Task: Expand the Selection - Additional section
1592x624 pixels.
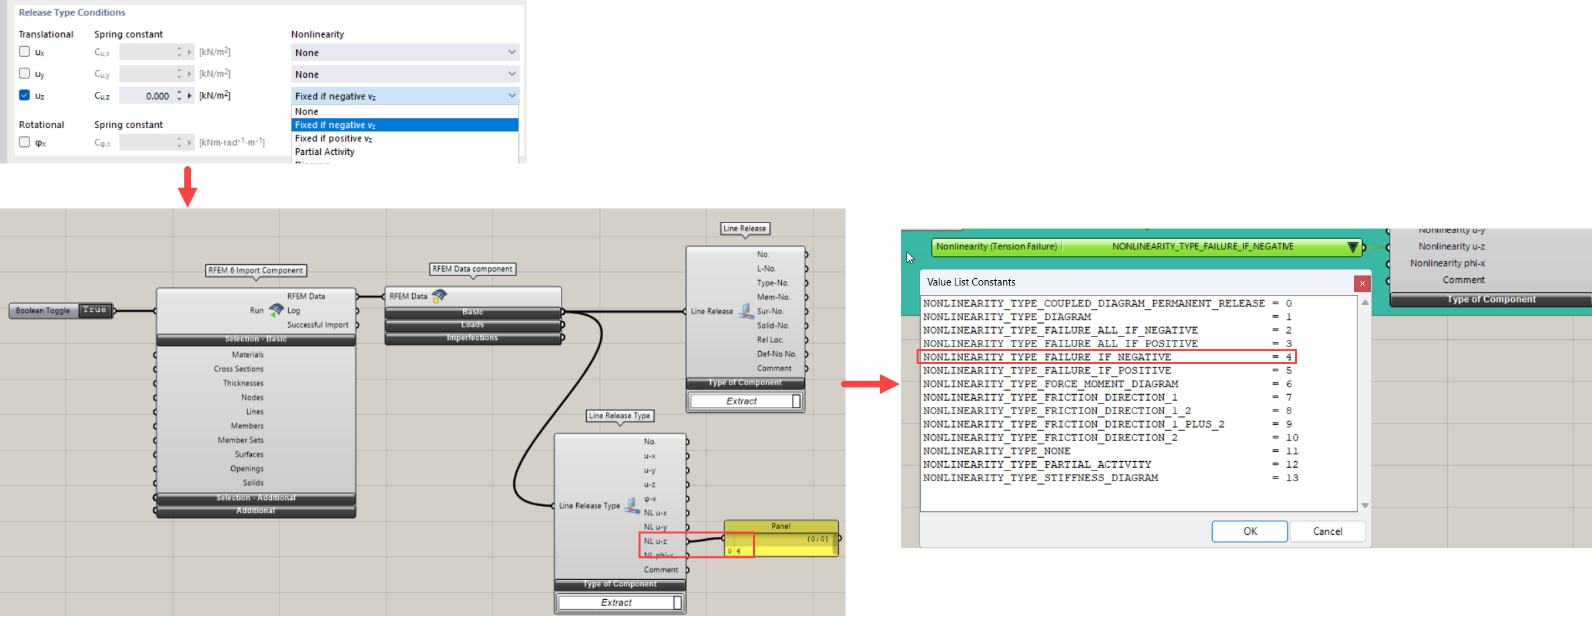Action: [x=255, y=498]
